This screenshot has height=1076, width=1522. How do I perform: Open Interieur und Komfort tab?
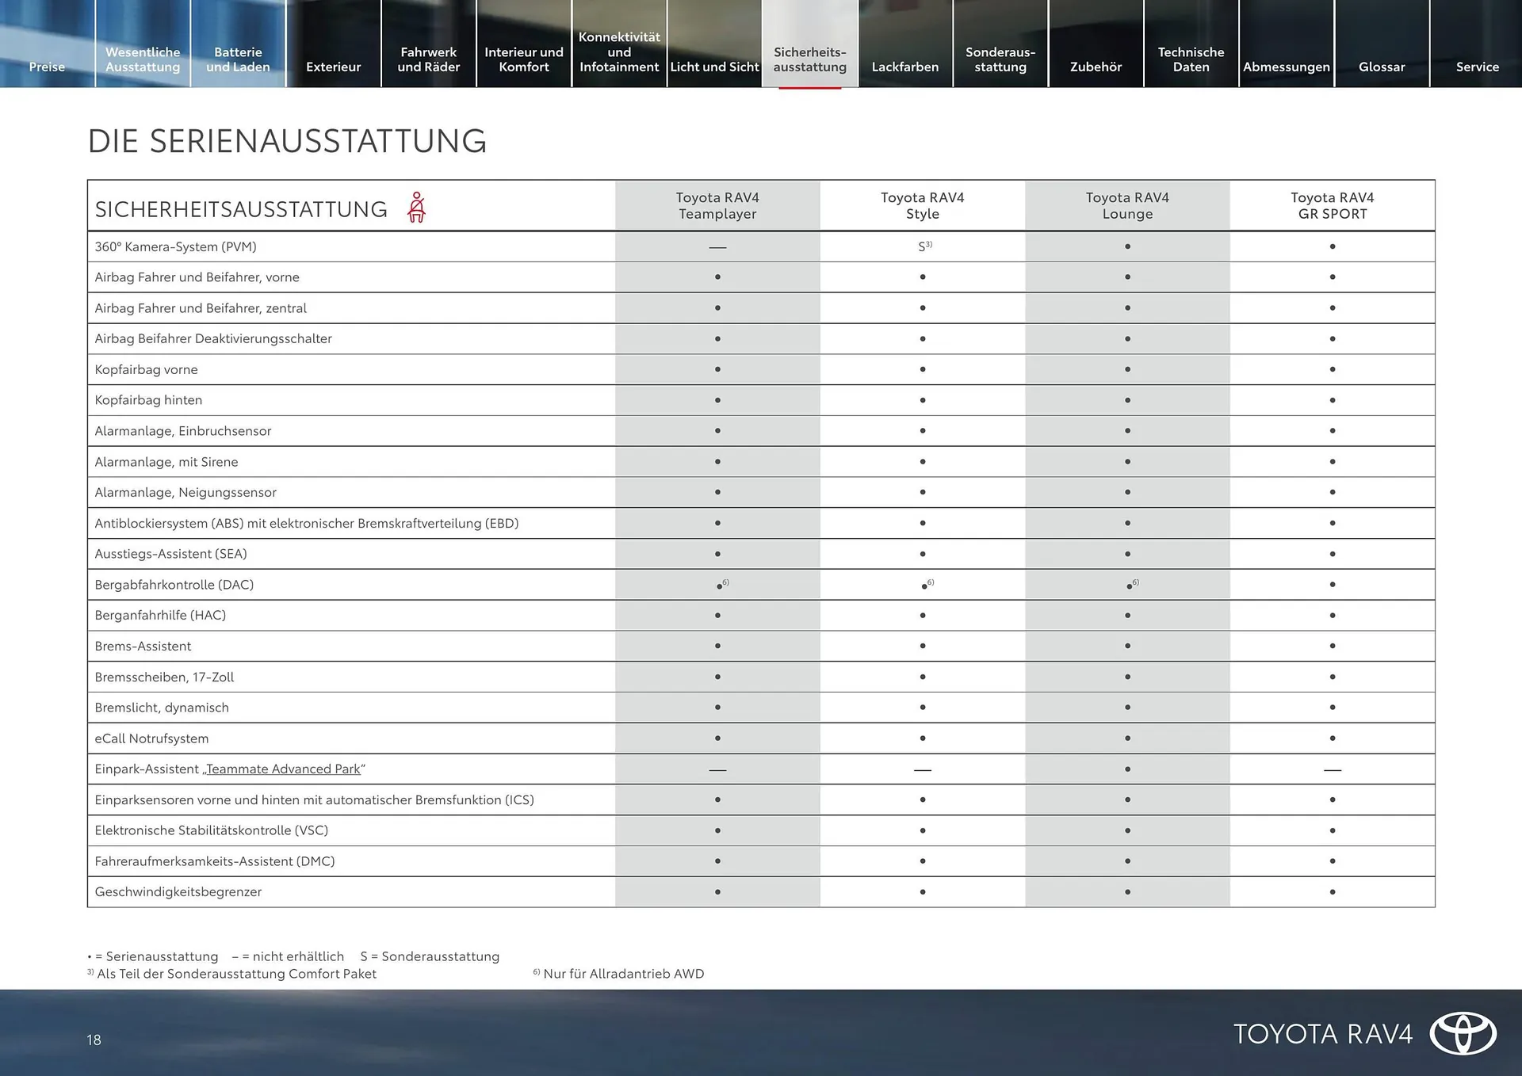(x=524, y=59)
